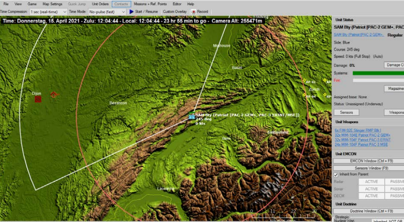The height and width of the screenshot is (222, 404).
Task: Click the Weapons button
Action: 394,112
